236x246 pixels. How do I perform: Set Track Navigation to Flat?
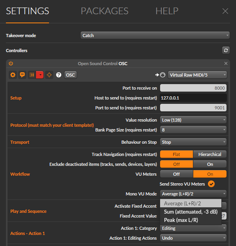tap(176, 154)
